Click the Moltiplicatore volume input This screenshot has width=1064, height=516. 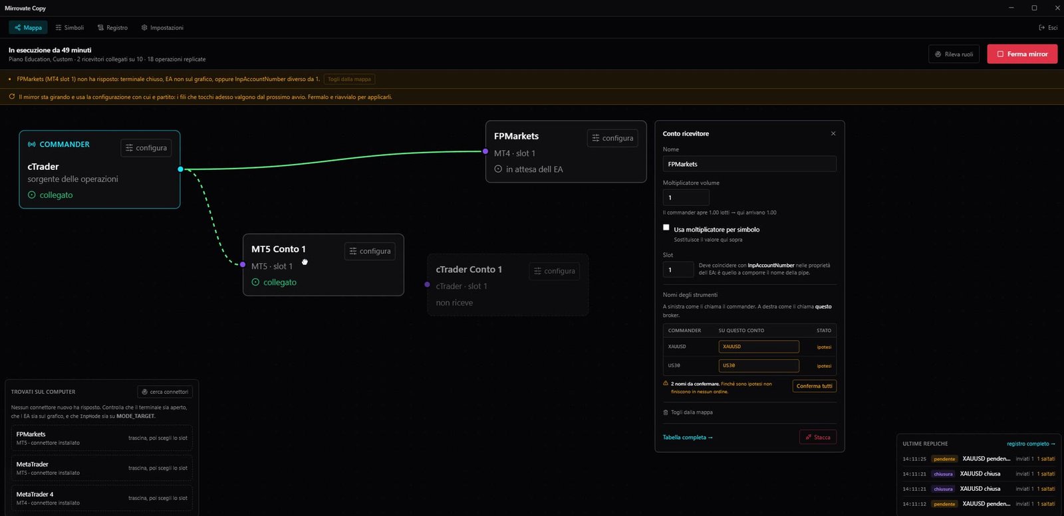(x=686, y=197)
